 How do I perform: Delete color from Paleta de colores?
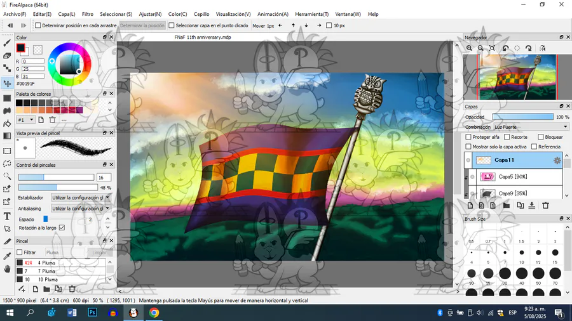[53, 120]
